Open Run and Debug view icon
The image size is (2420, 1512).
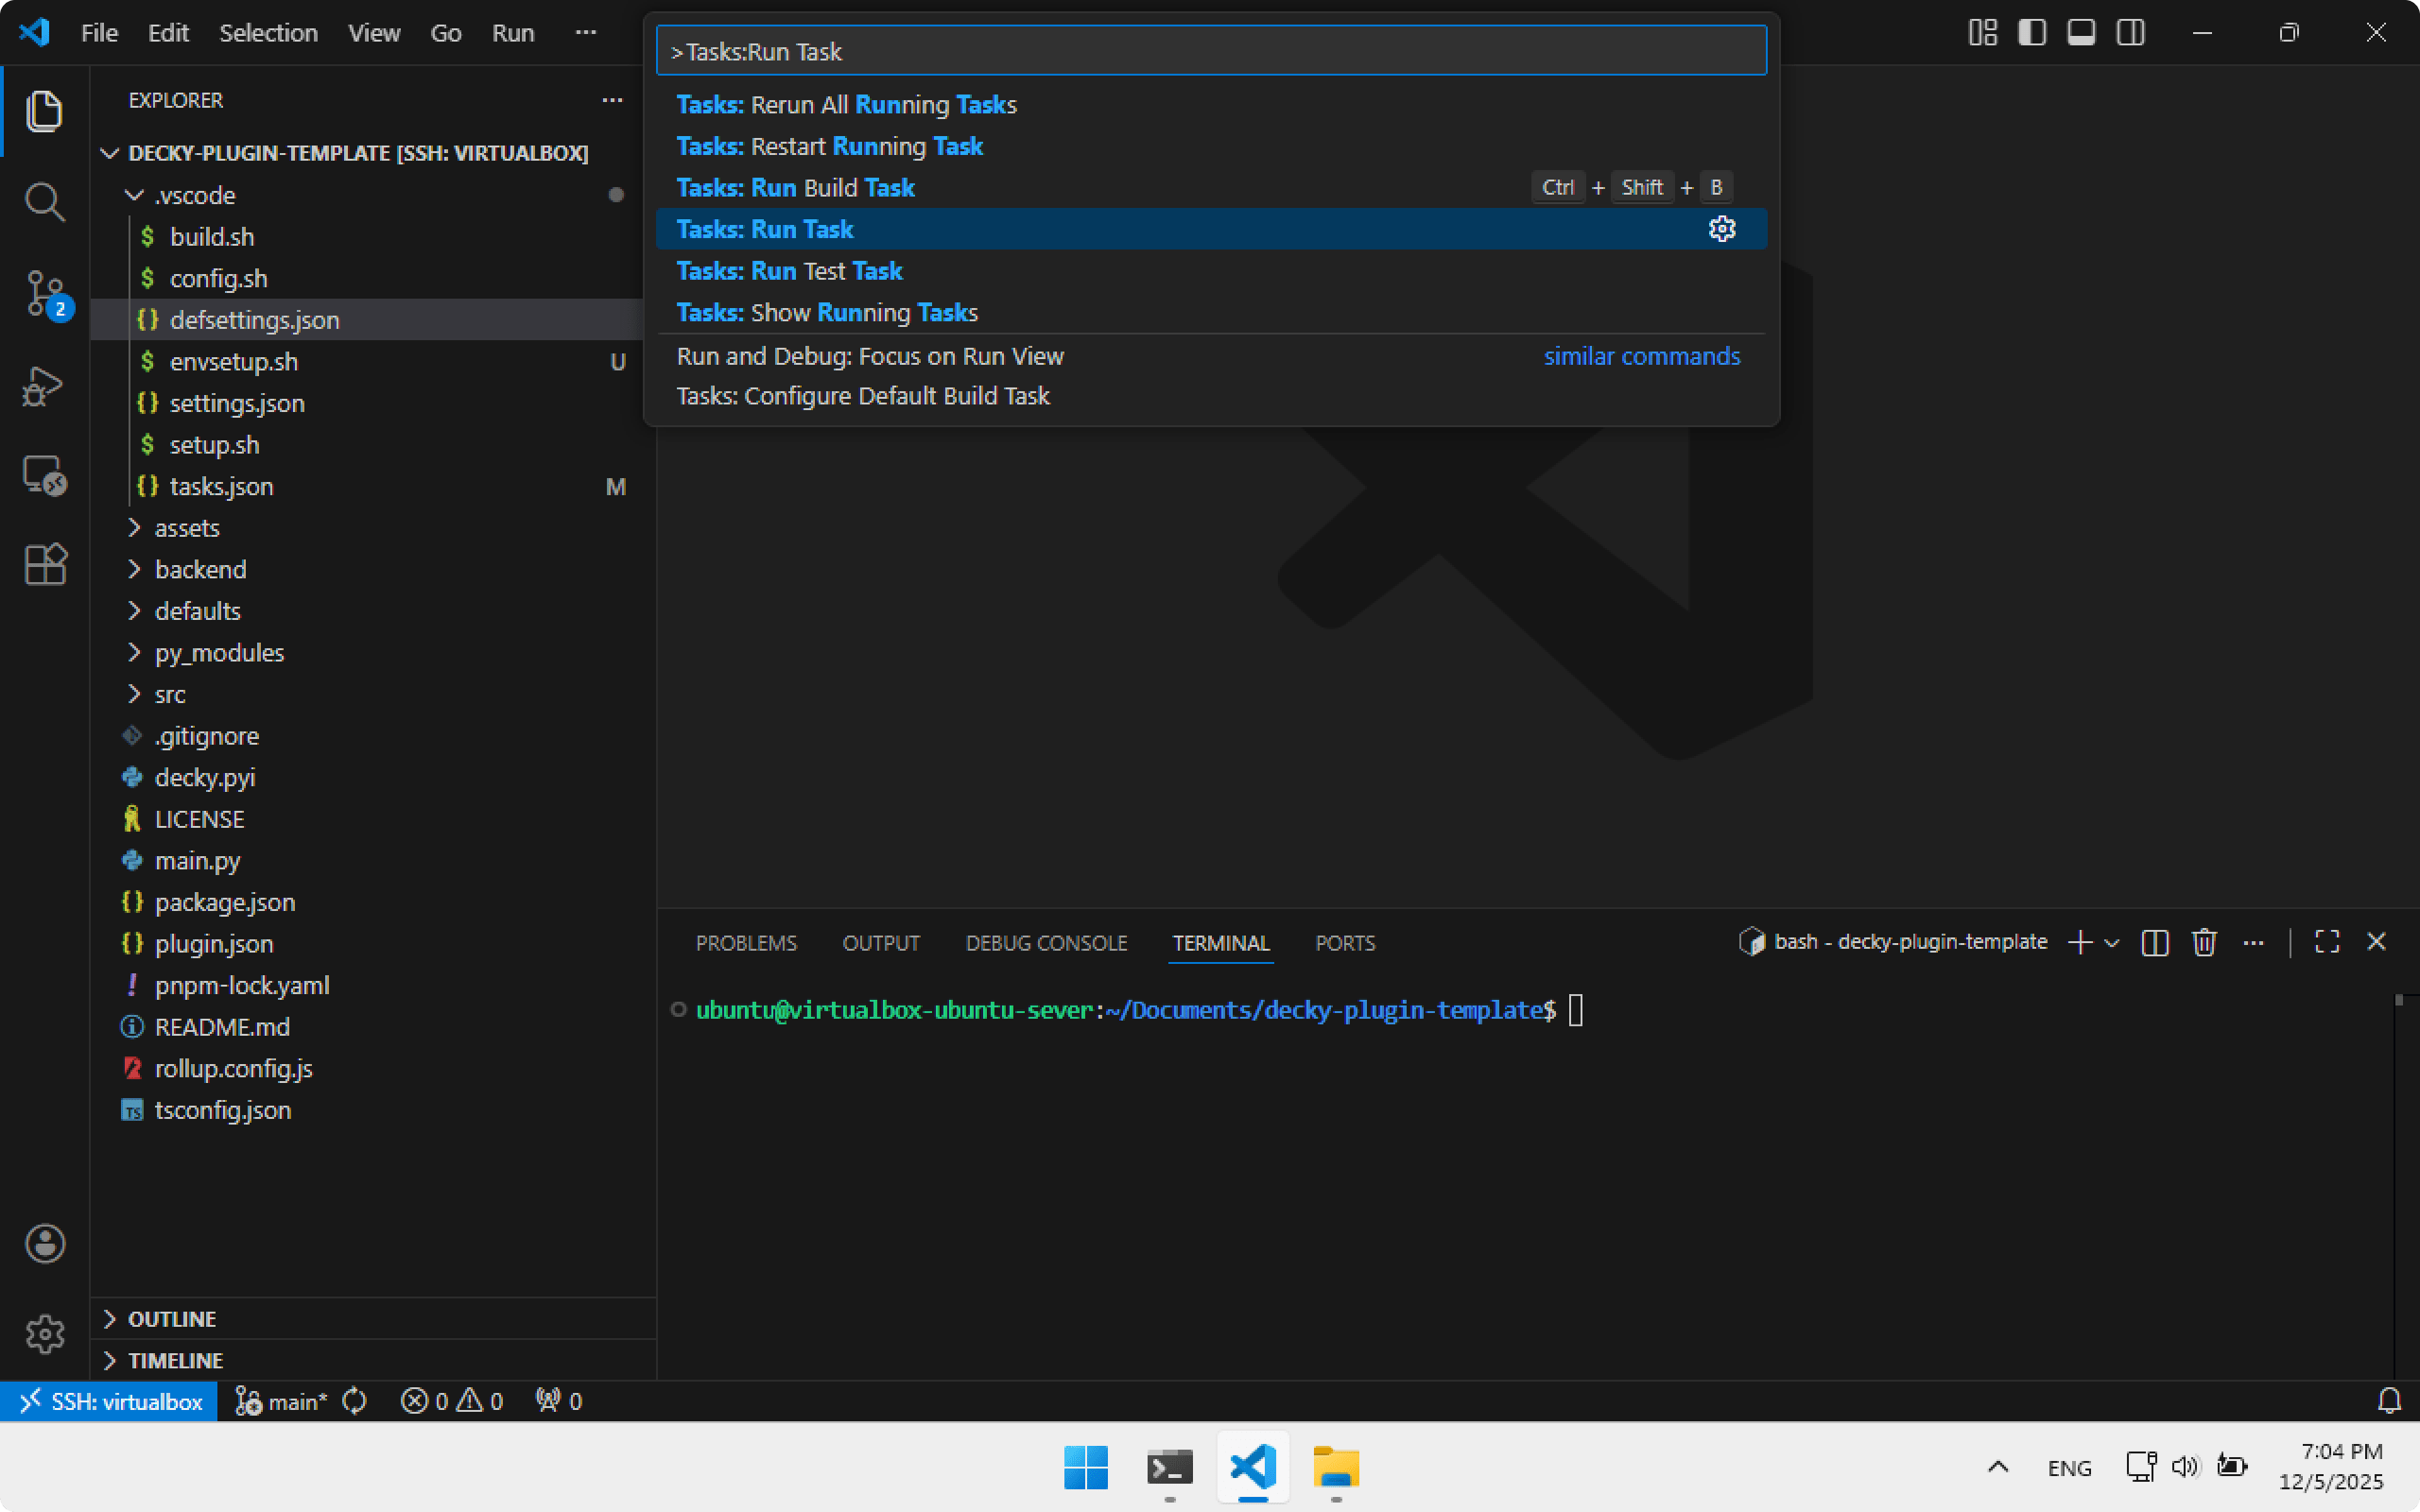click(x=44, y=385)
